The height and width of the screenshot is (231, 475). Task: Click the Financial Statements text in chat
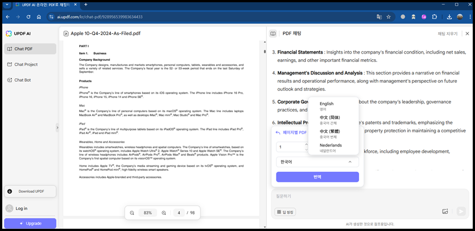tap(300, 52)
